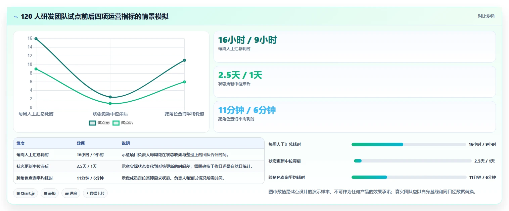Click the 11分钟 / 6分钟 data card
Viewport: 509px width, 211px height.
(355, 117)
